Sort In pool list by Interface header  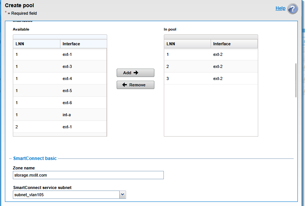coord(234,44)
